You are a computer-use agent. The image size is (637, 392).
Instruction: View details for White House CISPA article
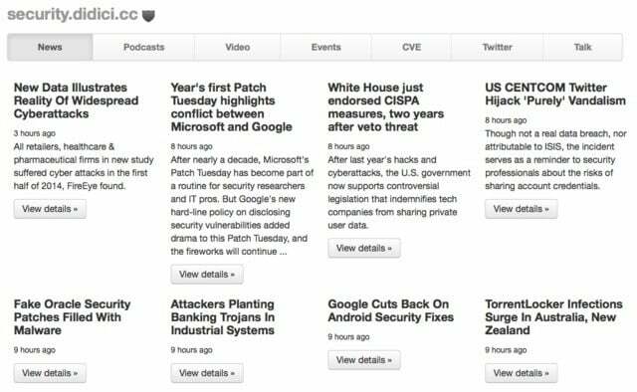click(364, 248)
